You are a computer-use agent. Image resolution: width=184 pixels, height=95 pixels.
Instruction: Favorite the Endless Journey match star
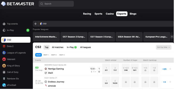click(x=170, y=82)
